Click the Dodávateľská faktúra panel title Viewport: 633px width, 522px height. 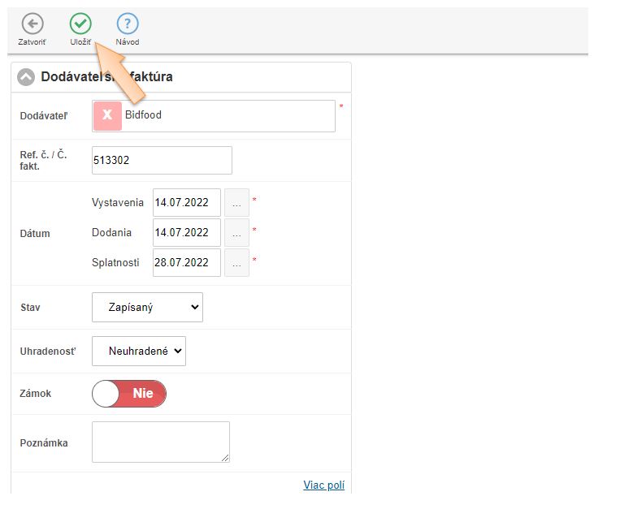[x=106, y=77]
